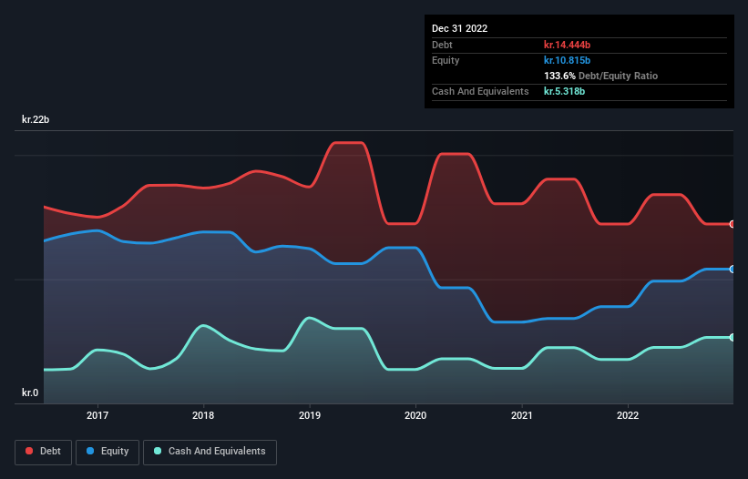Toggle the Equity series in the legend

click(x=108, y=452)
